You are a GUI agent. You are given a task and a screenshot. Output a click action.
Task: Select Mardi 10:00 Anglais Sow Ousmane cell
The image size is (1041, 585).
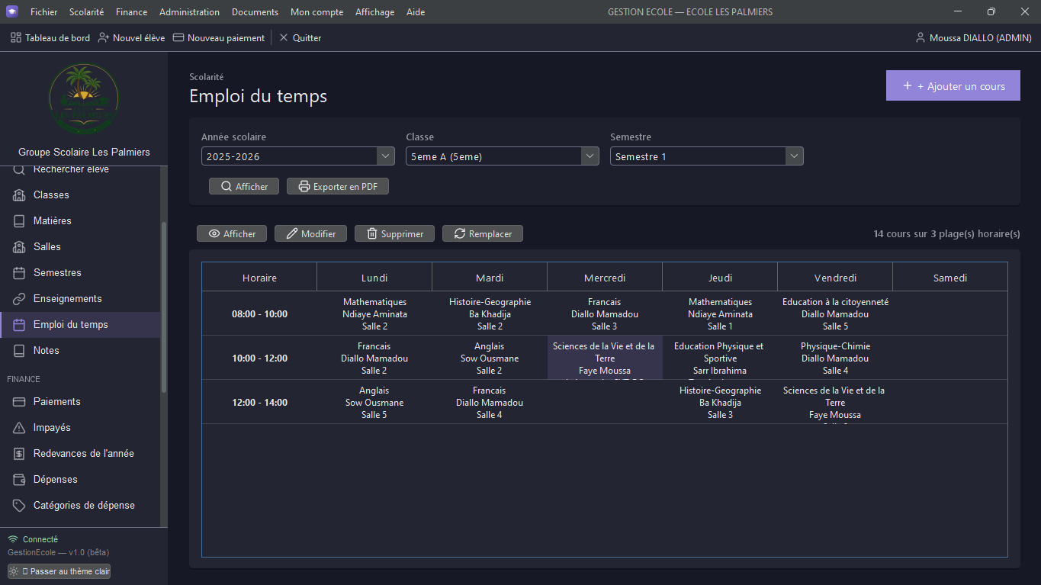coord(490,358)
